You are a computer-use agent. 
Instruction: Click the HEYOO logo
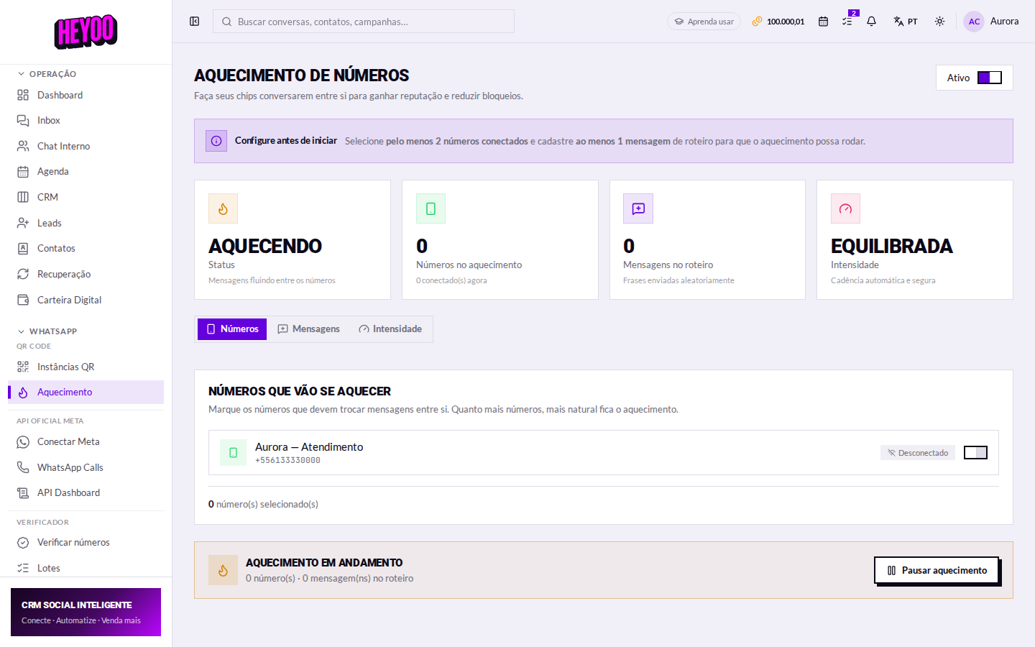[x=86, y=32]
